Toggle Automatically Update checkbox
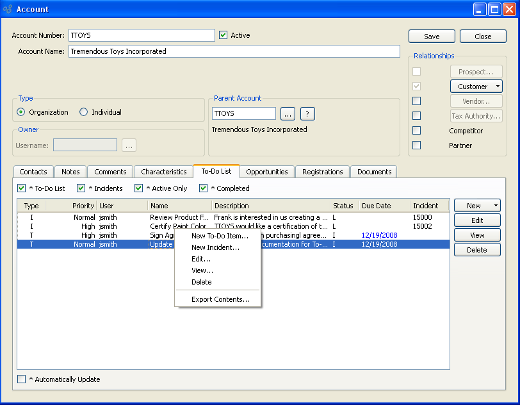The width and height of the screenshot is (520, 405). (22, 379)
